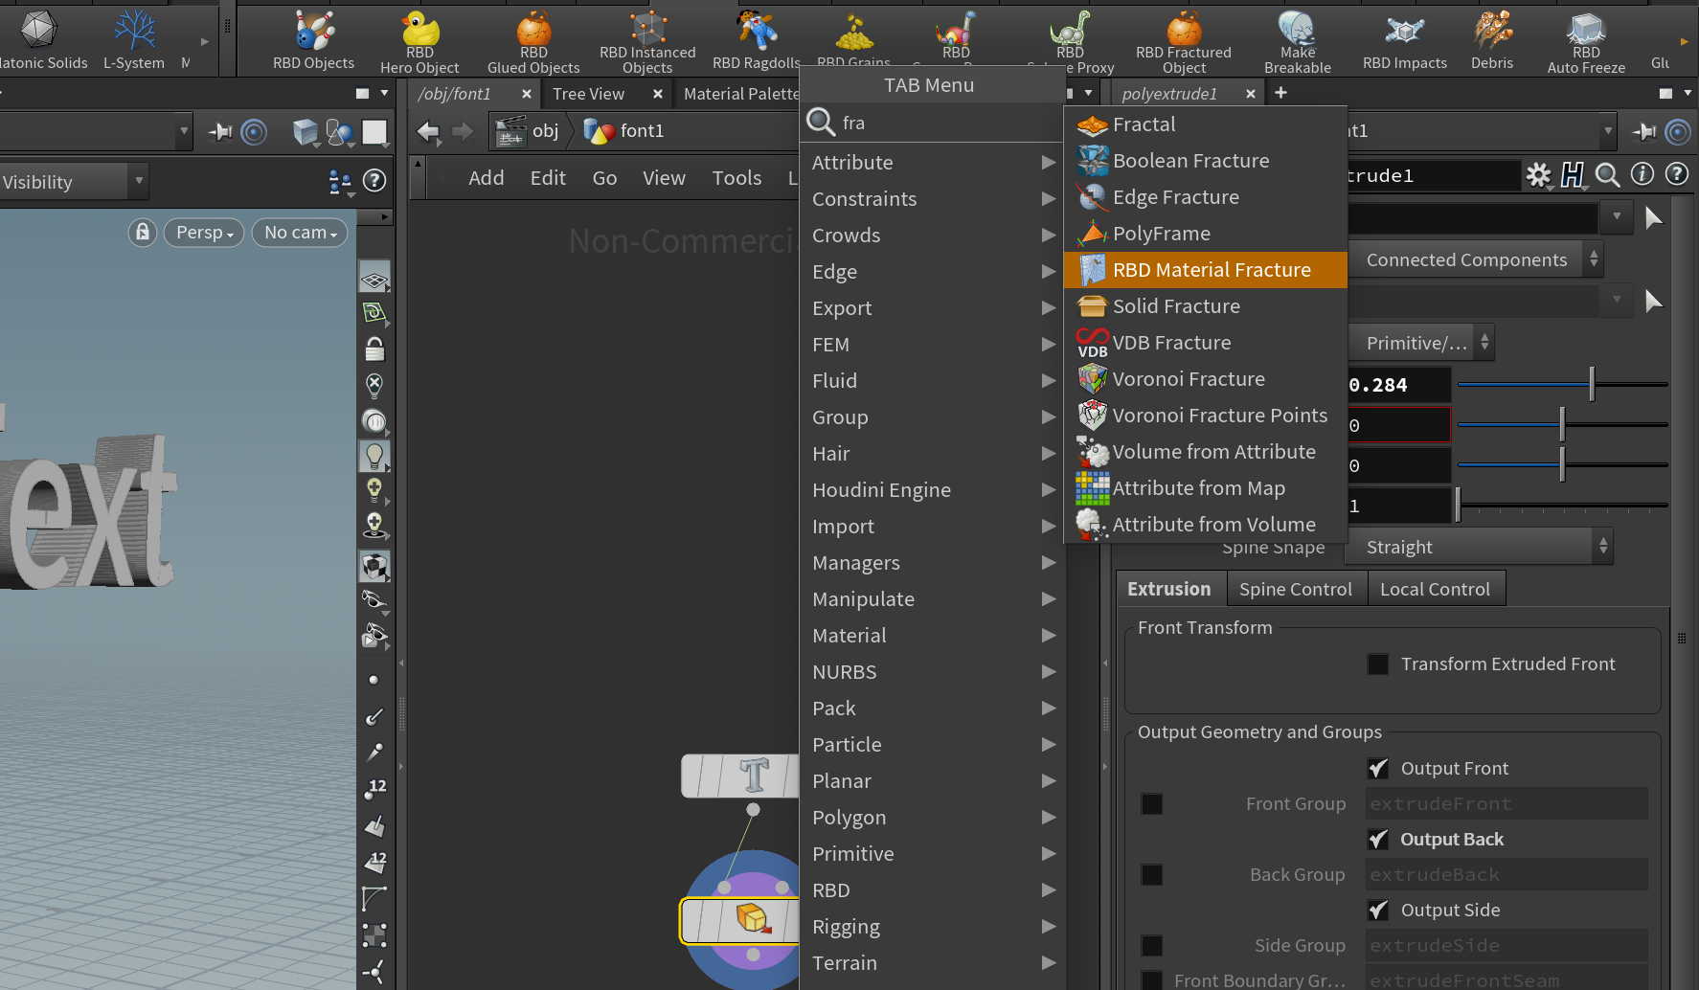Open the Tools menu
The image size is (1699, 990).
(736, 177)
